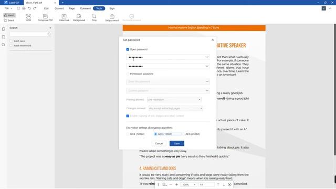336x189 pixels.
Task: Switch to the Sign tab
Action: pos(112,8)
